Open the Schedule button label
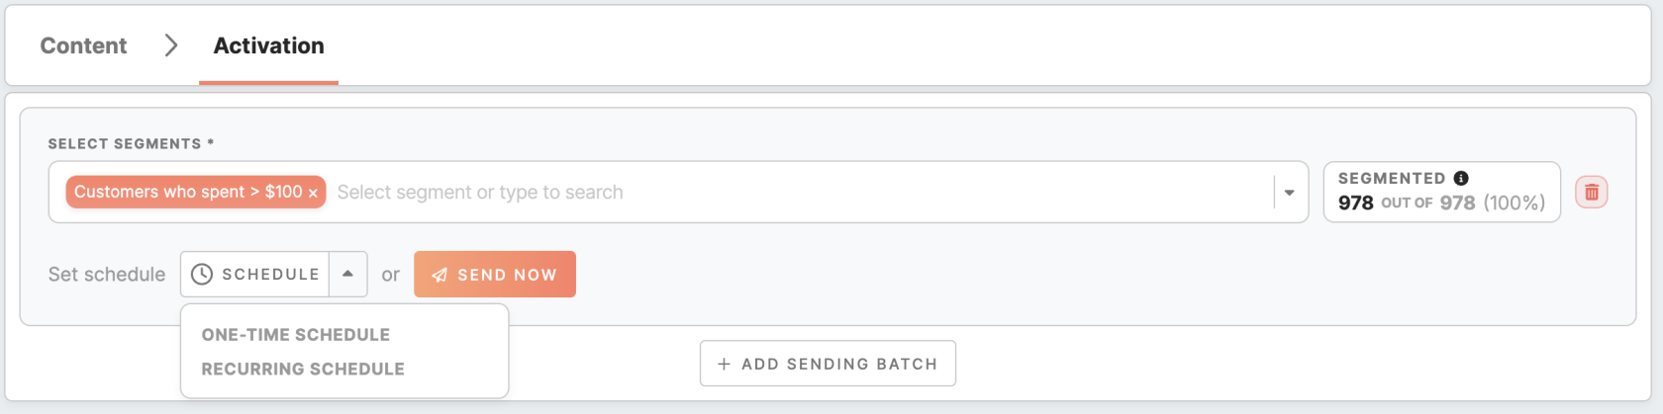The height and width of the screenshot is (414, 1663). [270, 275]
